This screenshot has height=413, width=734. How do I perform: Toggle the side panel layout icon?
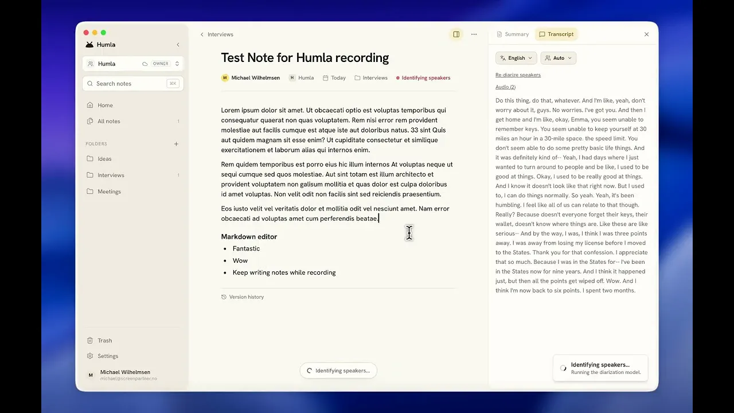coord(456,34)
